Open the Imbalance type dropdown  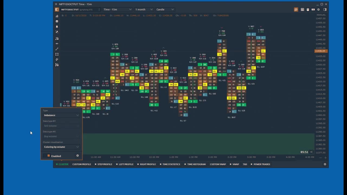pyautogui.click(x=61, y=115)
